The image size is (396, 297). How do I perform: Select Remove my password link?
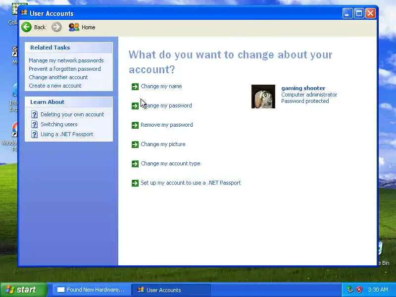coord(167,125)
